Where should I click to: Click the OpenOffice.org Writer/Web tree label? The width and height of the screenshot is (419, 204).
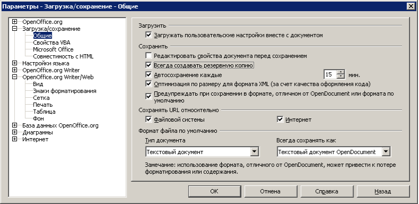(x=58, y=78)
